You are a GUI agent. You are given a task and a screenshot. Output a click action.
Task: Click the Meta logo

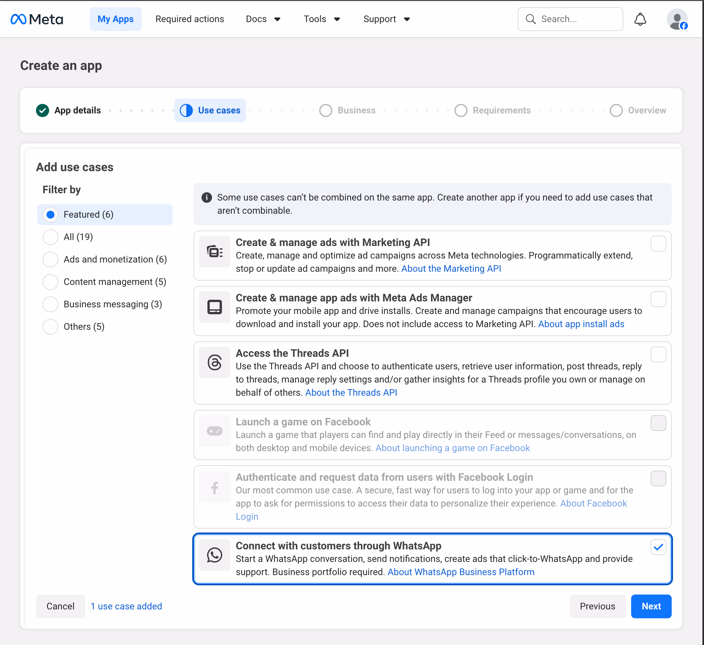37,19
